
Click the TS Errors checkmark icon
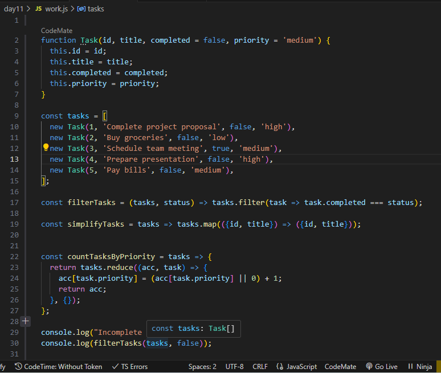(x=115, y=366)
